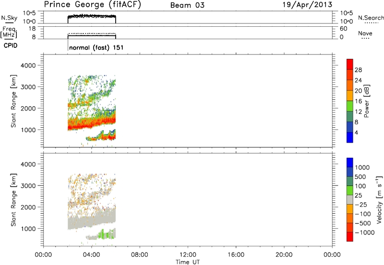Click the date '19/Apr/2013'
The width and height of the screenshot is (384, 265).
(307, 5)
